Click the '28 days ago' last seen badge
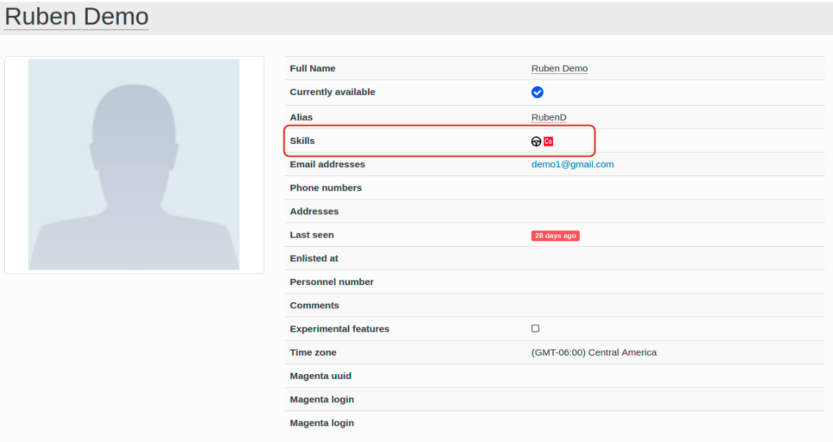 click(555, 236)
